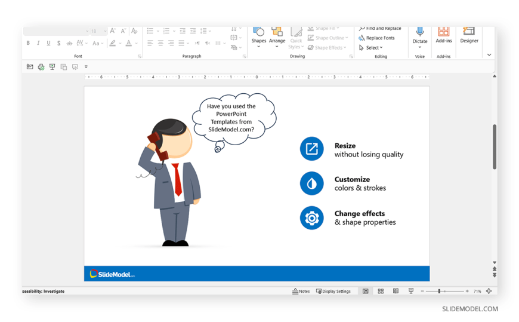519x322 pixels.
Task: Increase font size
Action: point(113,31)
